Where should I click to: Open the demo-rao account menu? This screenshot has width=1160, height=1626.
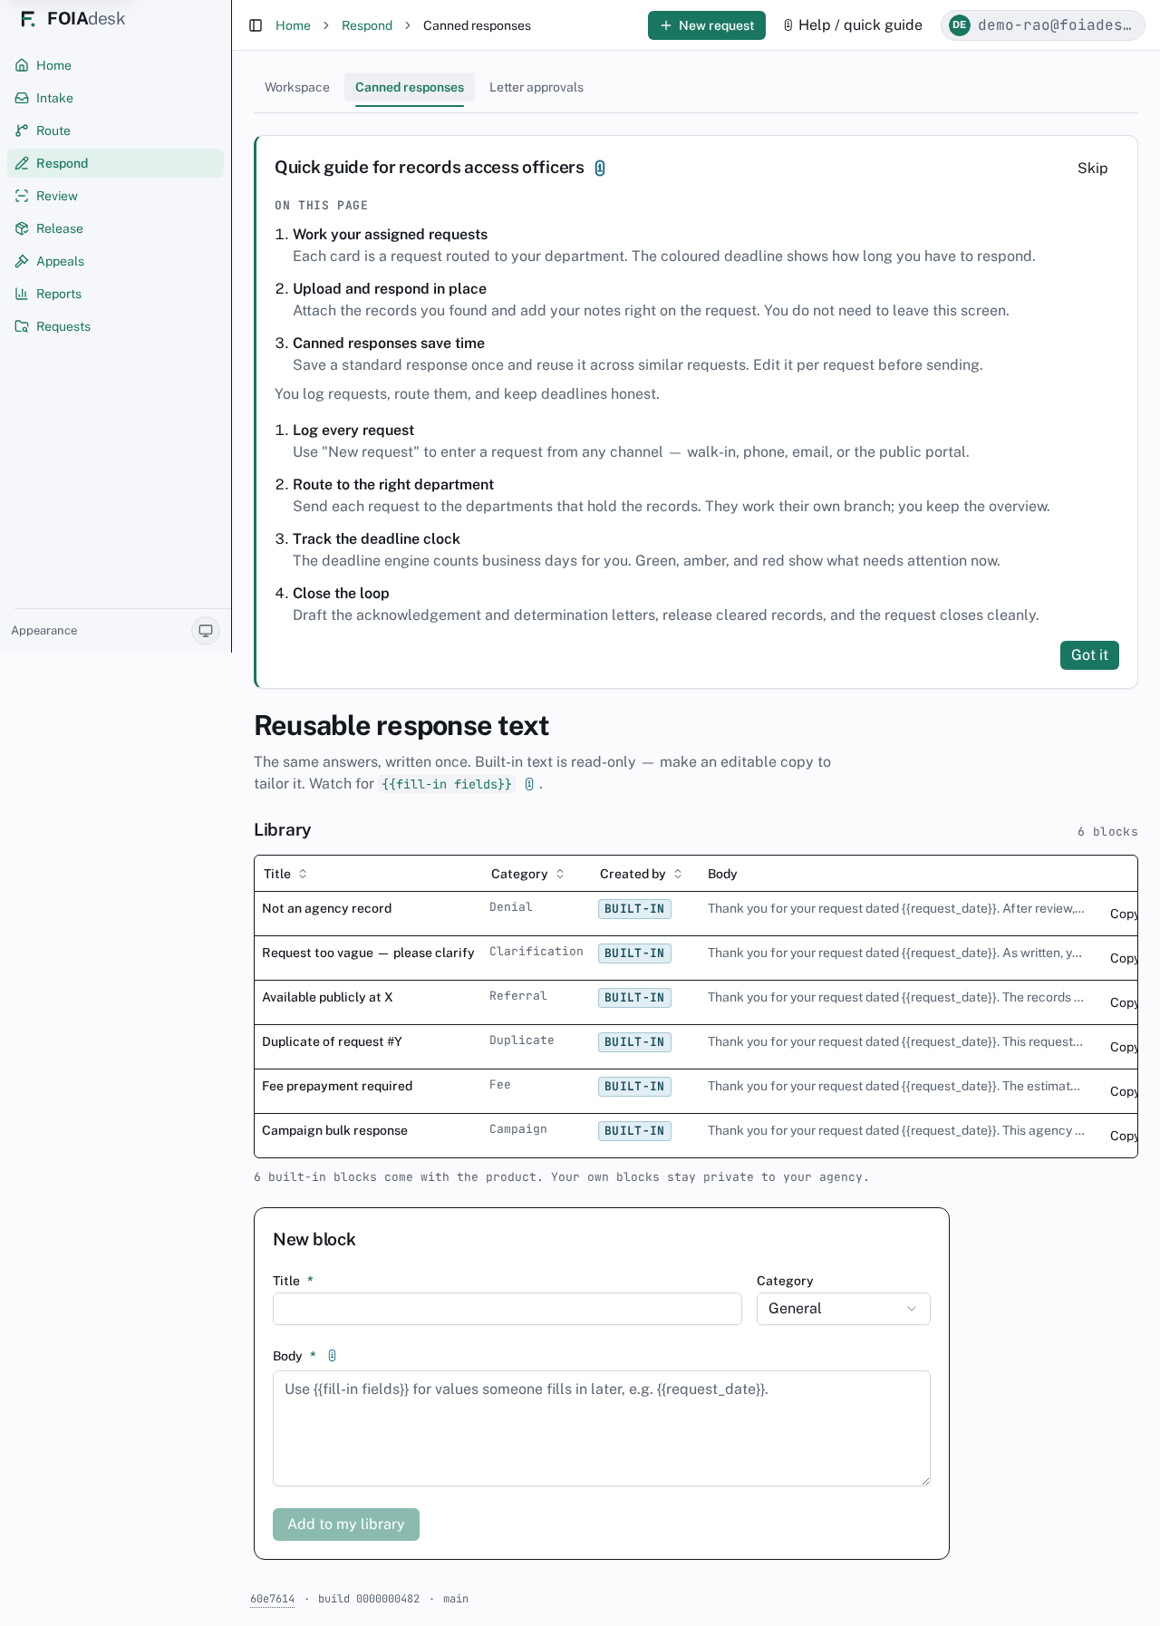pos(1043,25)
